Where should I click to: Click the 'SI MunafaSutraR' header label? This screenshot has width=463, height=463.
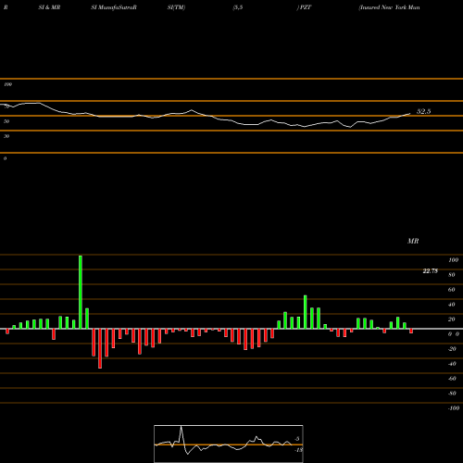coord(114,7)
